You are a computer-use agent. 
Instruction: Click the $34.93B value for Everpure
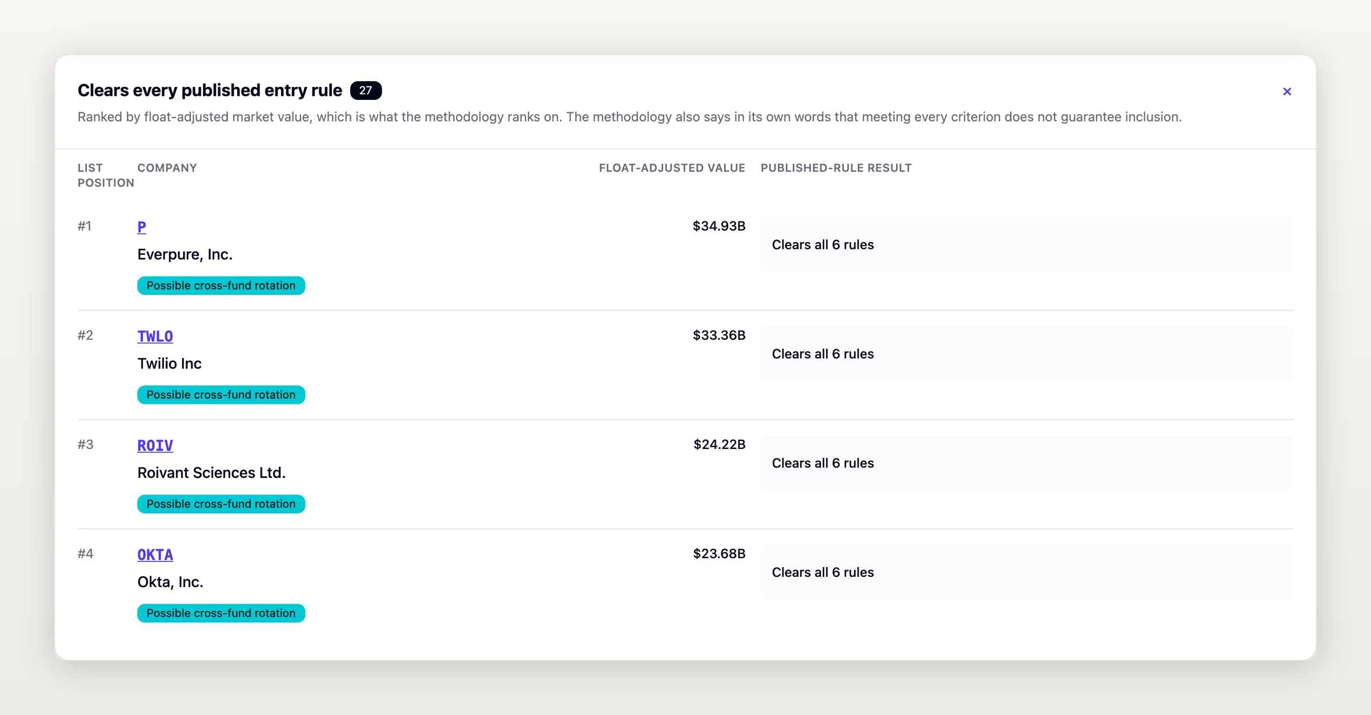pyautogui.click(x=719, y=226)
